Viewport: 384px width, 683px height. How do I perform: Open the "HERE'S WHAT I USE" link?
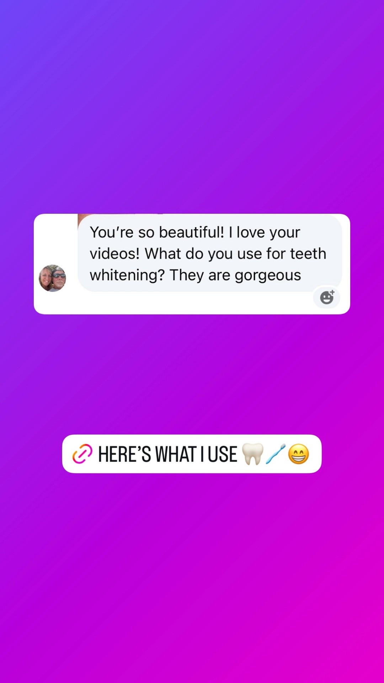192,454
